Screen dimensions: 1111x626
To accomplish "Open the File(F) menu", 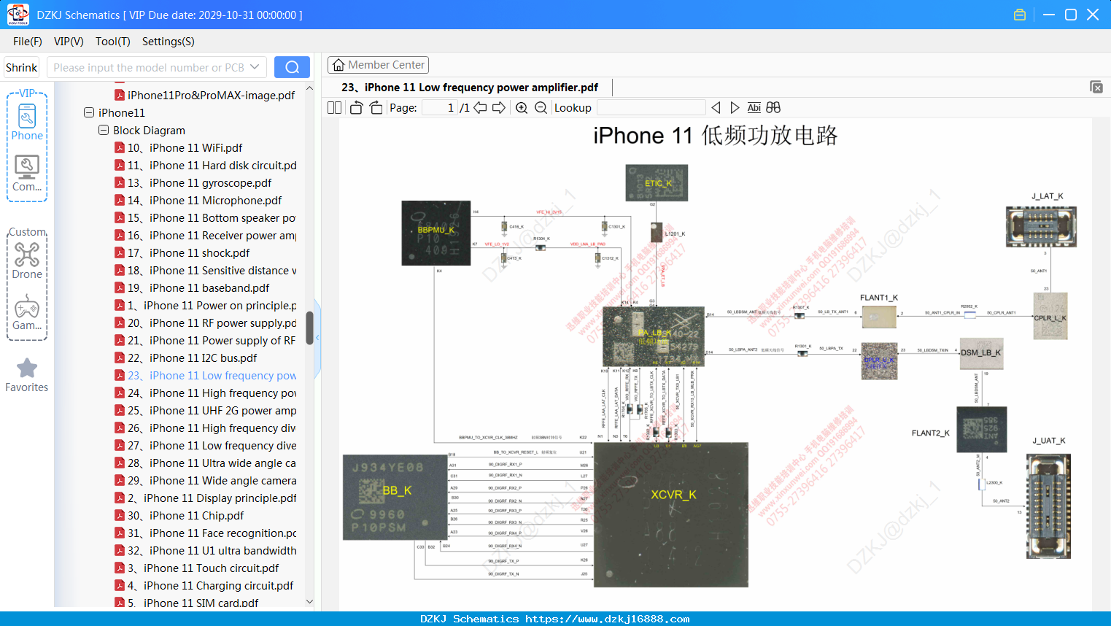I will (28, 42).
